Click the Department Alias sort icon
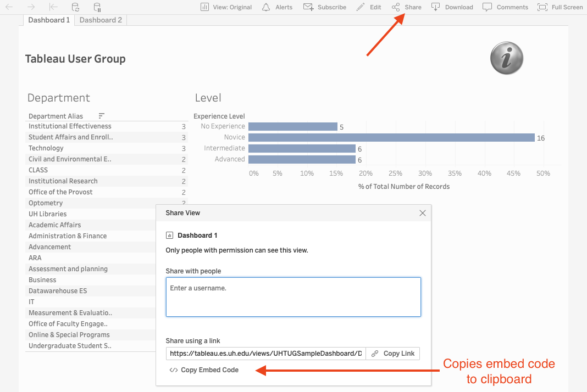Screen dimensions: 587x392 [101, 116]
